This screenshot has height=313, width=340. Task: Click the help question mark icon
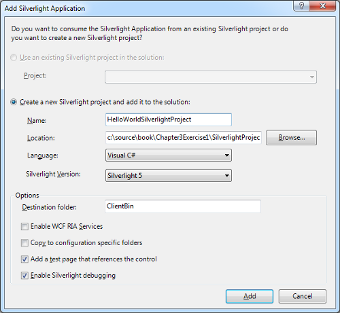pos(301,5)
